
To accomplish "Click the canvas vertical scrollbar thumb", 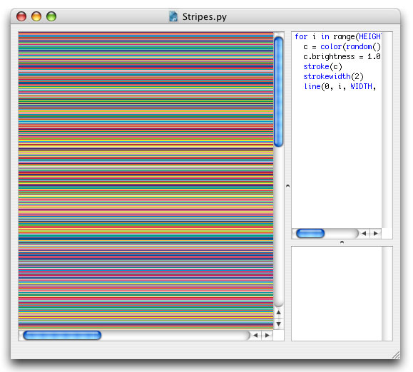I will pyautogui.click(x=278, y=91).
